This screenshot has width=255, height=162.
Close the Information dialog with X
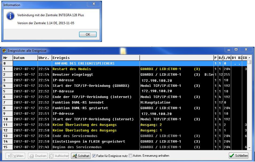pyautogui.click(x=94, y=5)
